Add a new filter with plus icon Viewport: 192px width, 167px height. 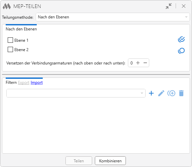click(x=151, y=93)
